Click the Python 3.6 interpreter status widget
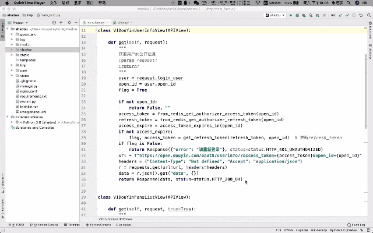This screenshot has width=373, height=233. click(x=344, y=230)
